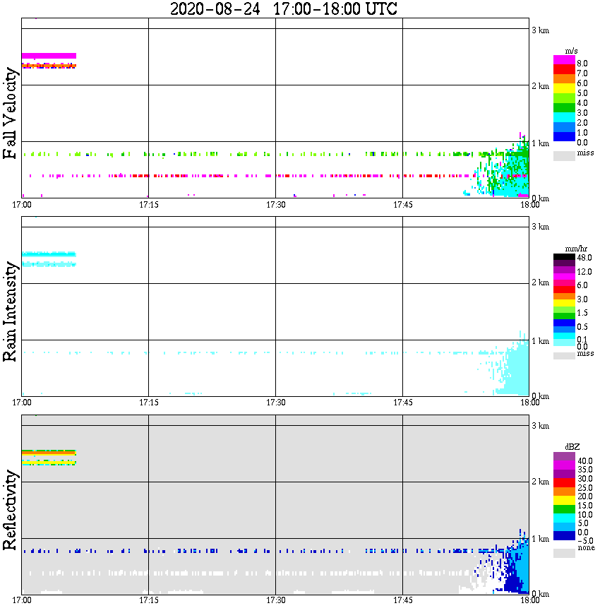The height and width of the screenshot is (613, 600).
Task: Select the 20.0 dBZ orange legend swatch
Action: [564, 492]
